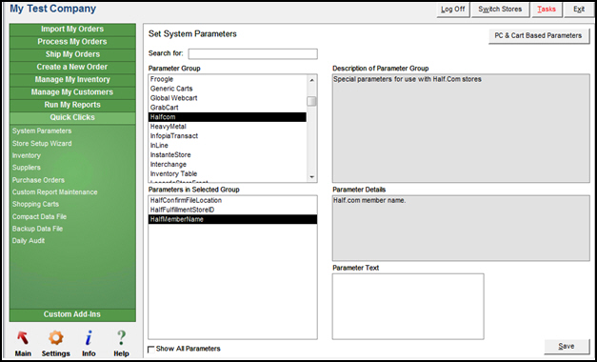Open PC & Cart Based Parameters
597x362 pixels.
(x=538, y=36)
